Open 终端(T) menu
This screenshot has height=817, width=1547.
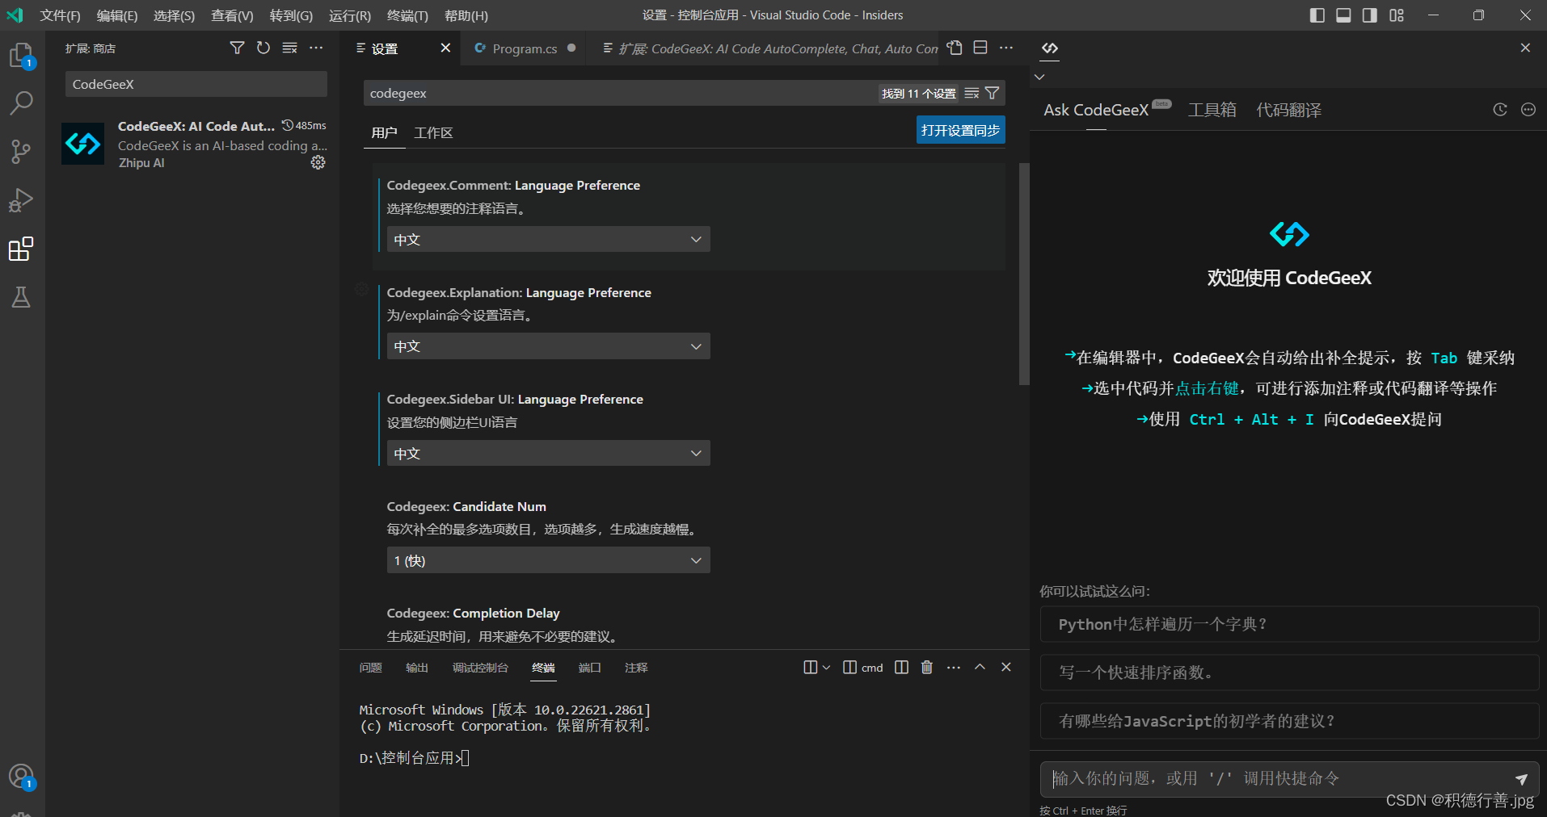tap(407, 15)
